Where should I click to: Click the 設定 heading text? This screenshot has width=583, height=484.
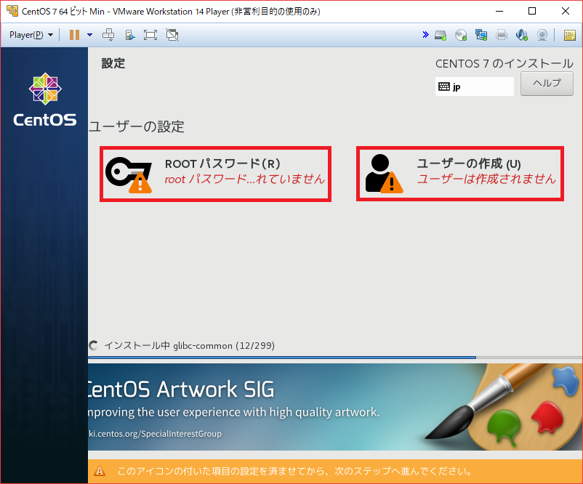pos(113,63)
